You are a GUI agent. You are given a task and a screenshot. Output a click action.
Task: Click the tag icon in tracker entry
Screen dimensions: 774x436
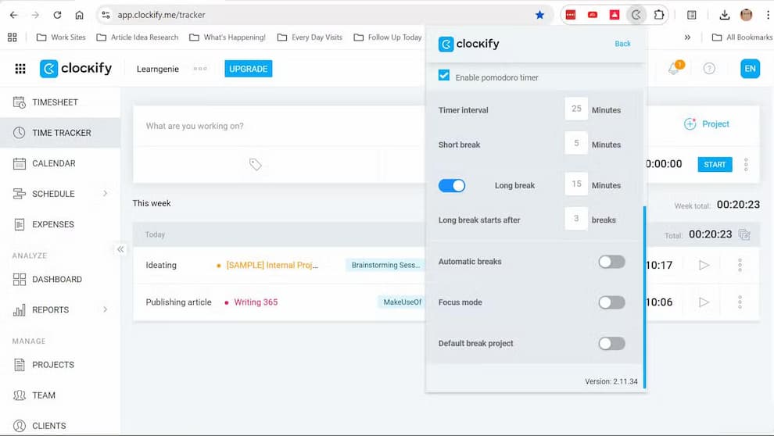point(256,164)
